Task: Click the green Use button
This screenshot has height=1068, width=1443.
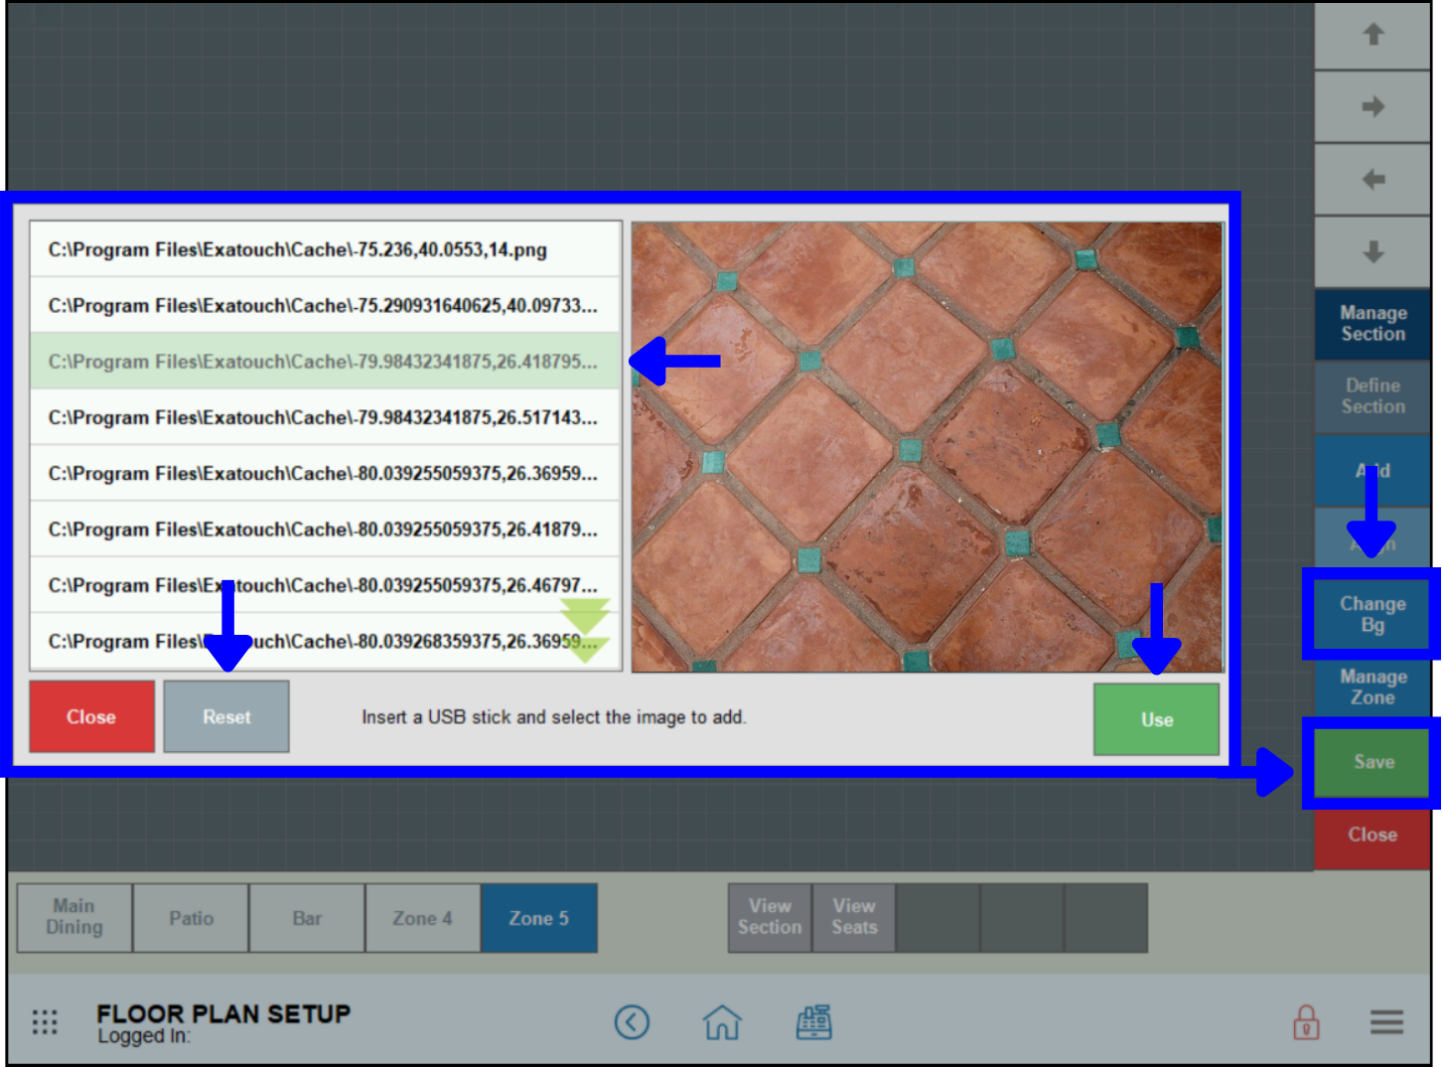Action: [1156, 718]
